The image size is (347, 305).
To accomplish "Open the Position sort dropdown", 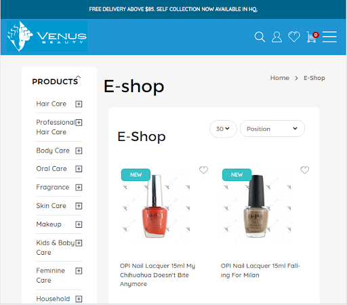I will (272, 129).
